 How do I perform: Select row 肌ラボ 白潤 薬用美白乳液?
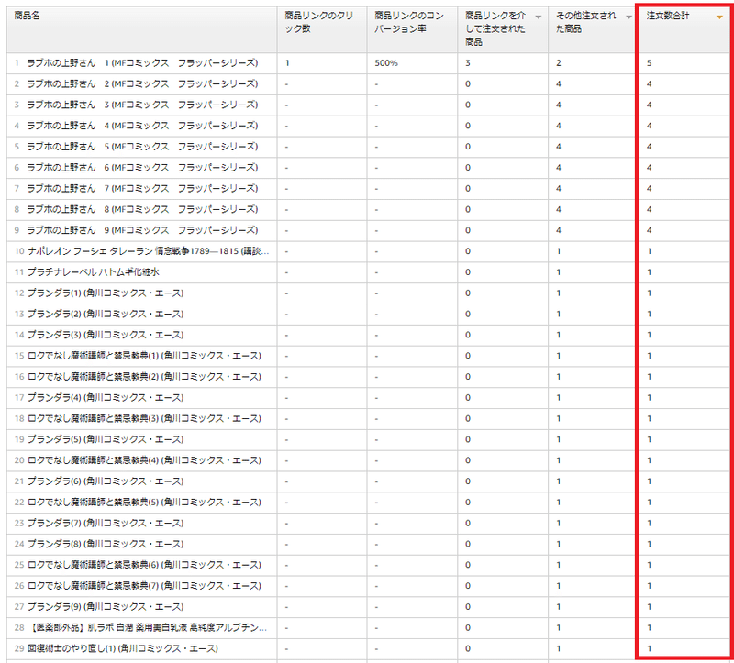368,627
